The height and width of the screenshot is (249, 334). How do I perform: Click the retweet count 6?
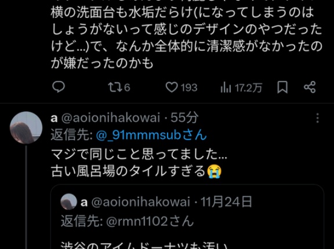pos(127,87)
